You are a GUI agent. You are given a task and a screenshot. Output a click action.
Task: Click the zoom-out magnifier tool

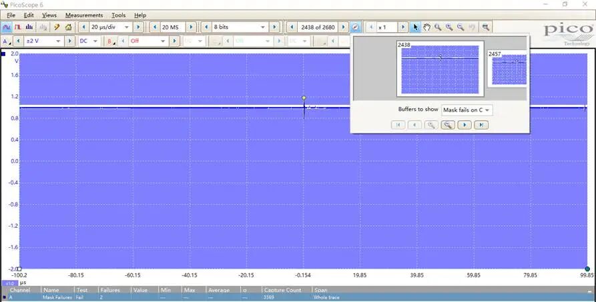[461, 27]
